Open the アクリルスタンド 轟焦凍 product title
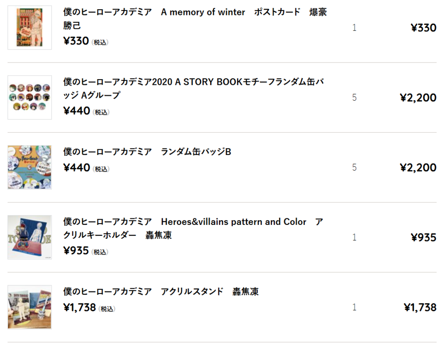 (161, 291)
